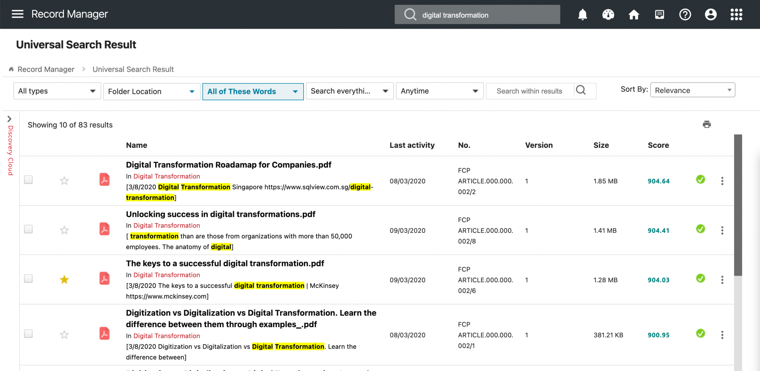Open the dashboard gauge icon
760x371 pixels.
608,14
